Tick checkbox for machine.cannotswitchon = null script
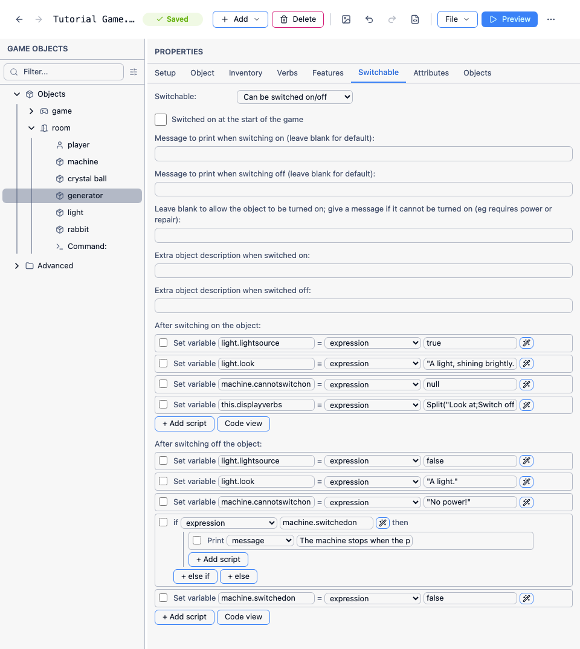Image resolution: width=580 pixels, height=649 pixels. pyautogui.click(x=163, y=384)
